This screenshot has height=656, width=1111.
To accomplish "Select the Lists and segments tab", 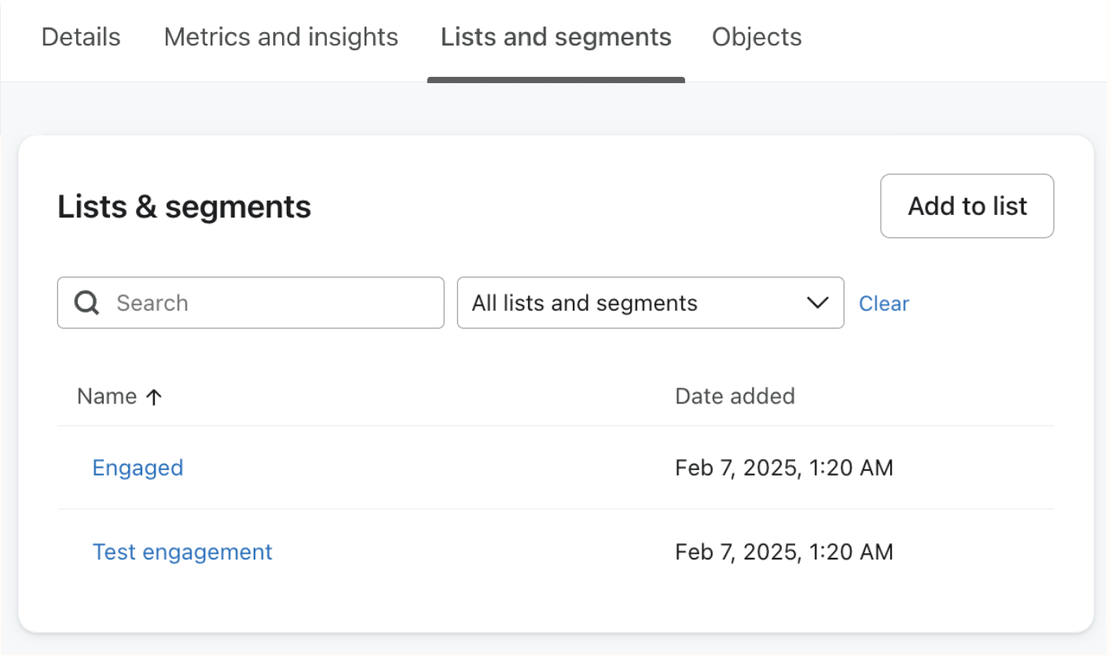I will (x=555, y=38).
